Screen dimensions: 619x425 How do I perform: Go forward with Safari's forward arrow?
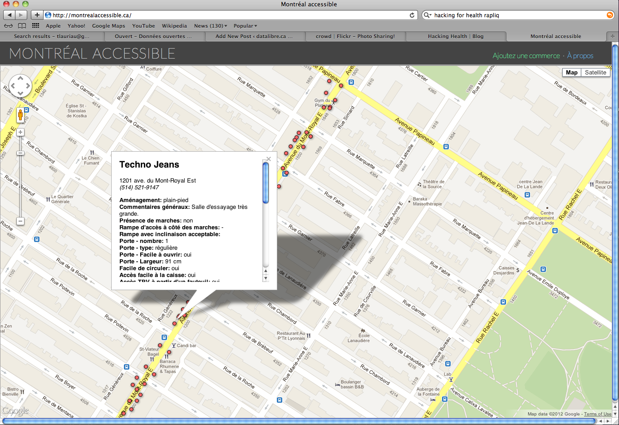pyautogui.click(x=21, y=15)
